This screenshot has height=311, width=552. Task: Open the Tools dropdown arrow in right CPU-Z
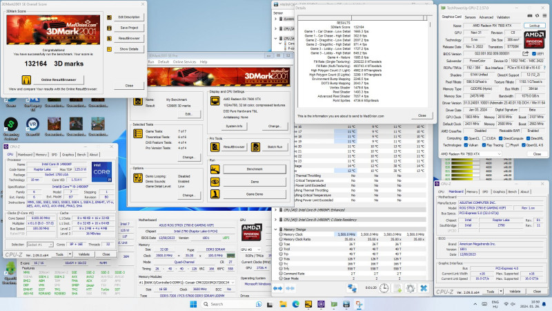tap(501, 292)
